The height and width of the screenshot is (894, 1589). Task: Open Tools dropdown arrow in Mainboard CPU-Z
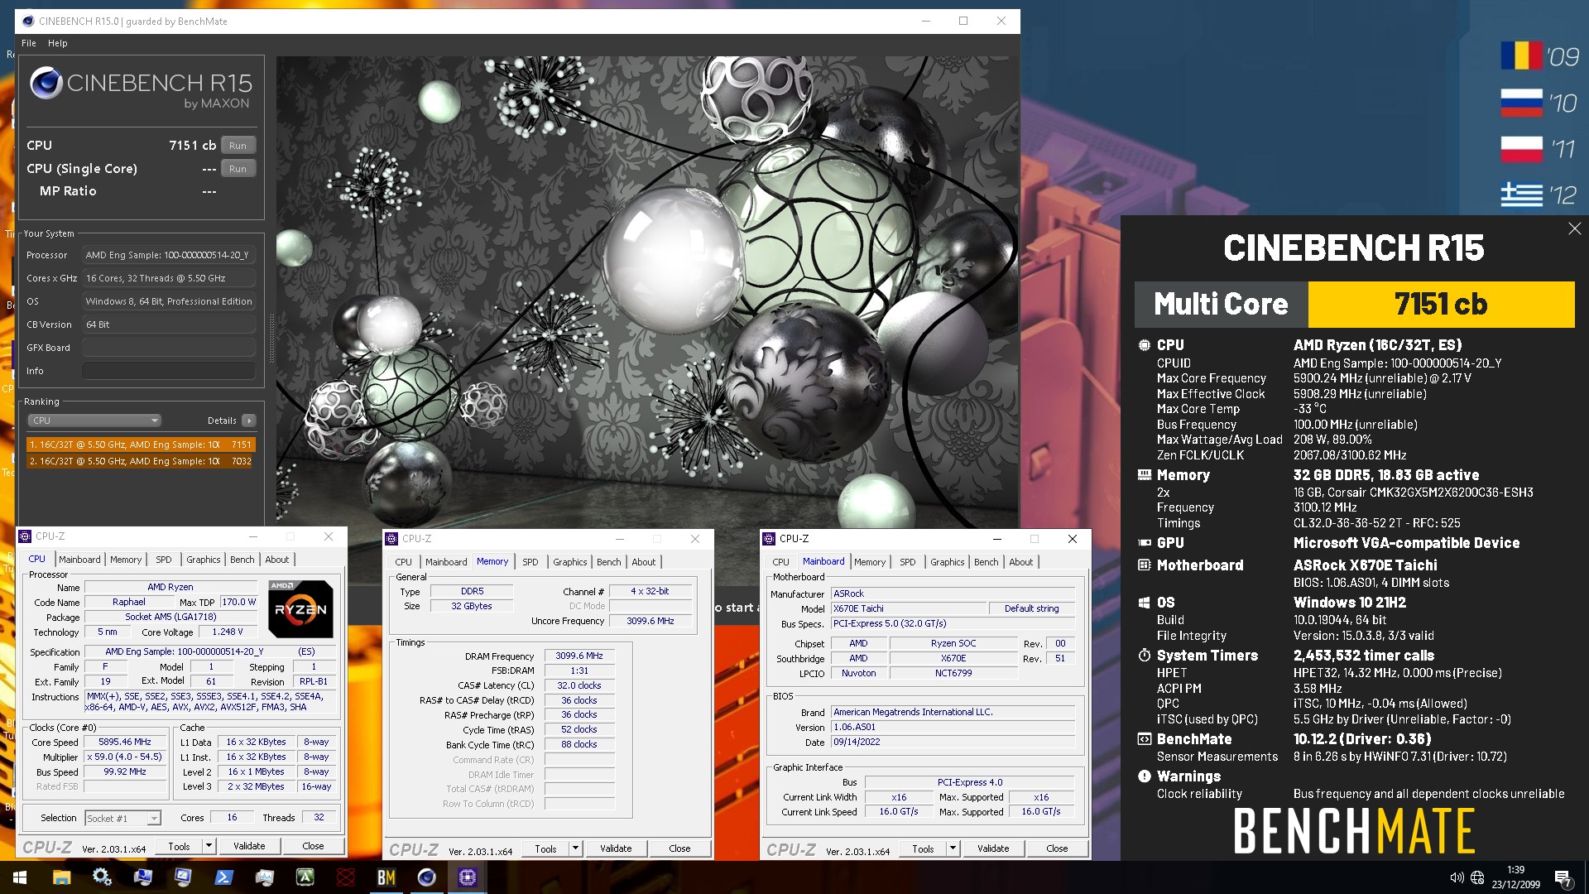click(953, 848)
